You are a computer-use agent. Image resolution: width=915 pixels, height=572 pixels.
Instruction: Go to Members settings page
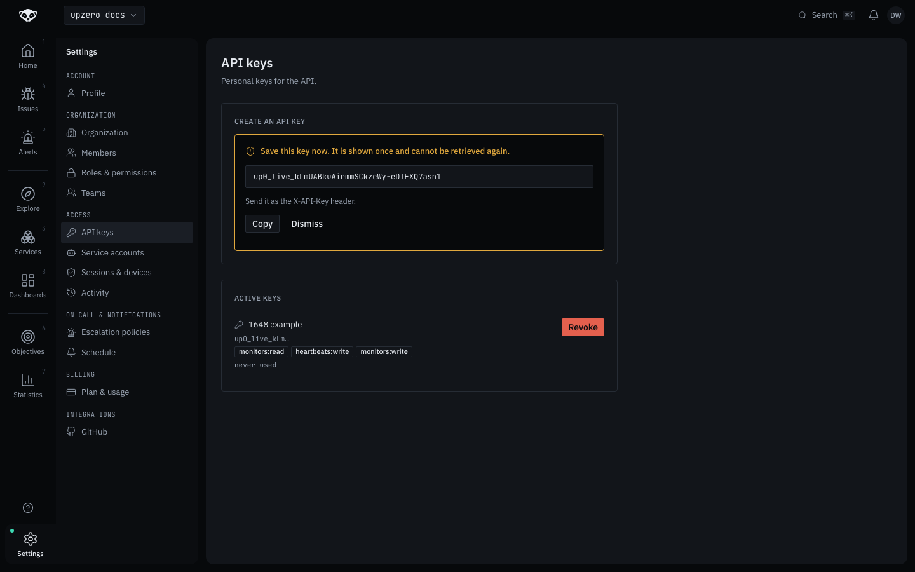tap(127, 153)
